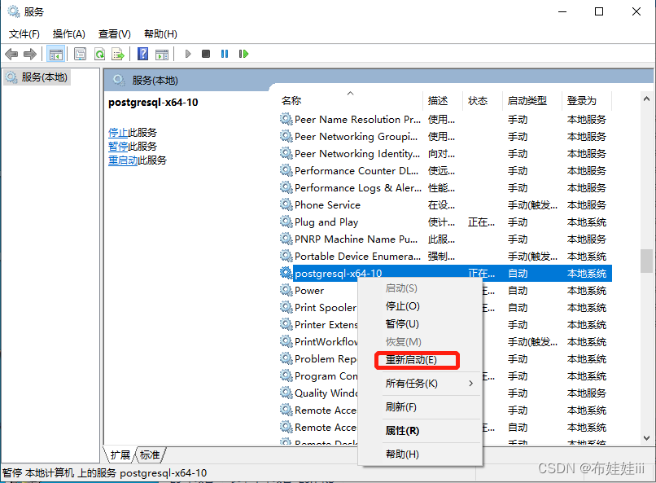Start the service using the toolbar play icon
The width and height of the screenshot is (656, 483).
[188, 54]
